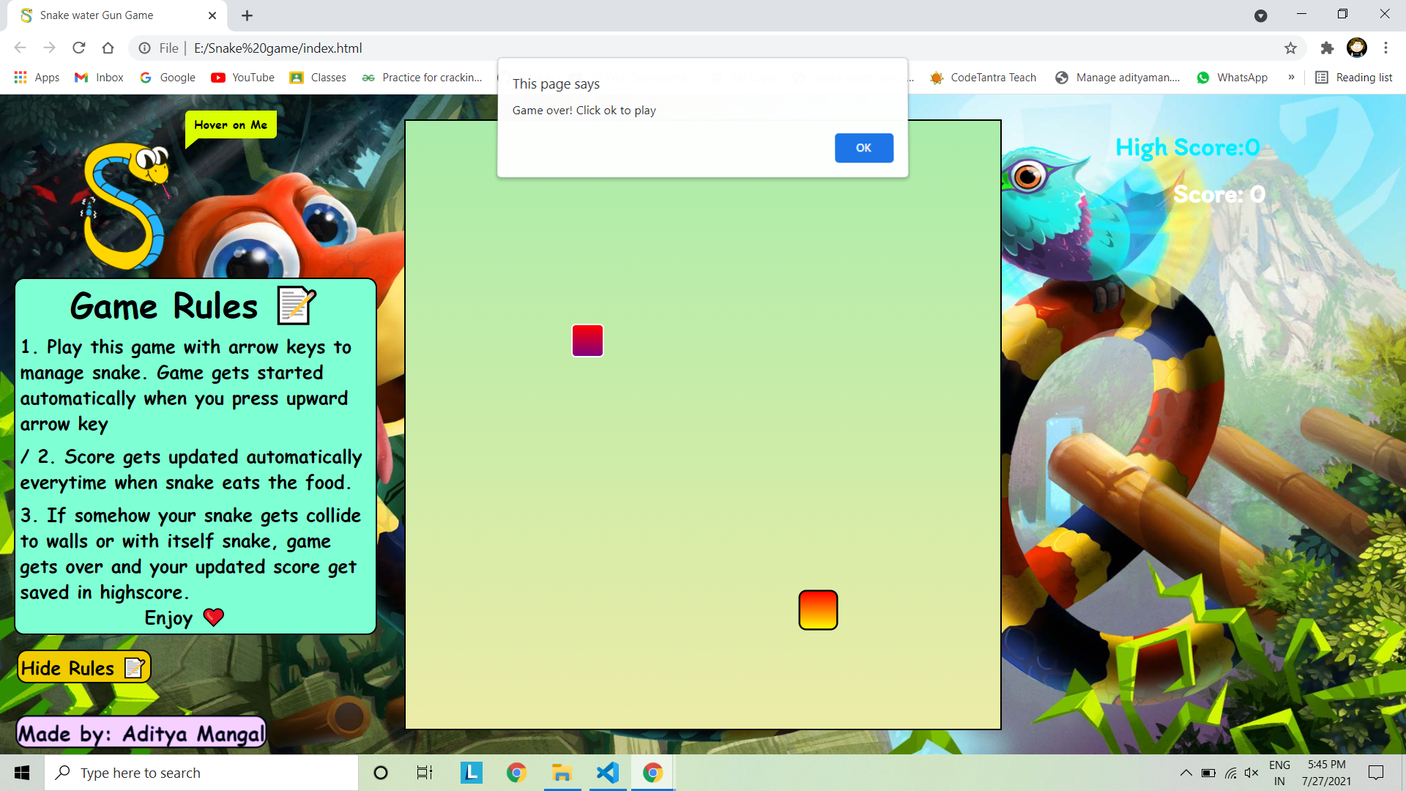The height and width of the screenshot is (791, 1406).
Task: Click the red food square in game board
Action: click(587, 341)
